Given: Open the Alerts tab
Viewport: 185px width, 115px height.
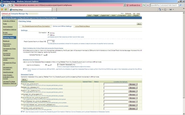Looking at the screenshot, I should click(113, 16).
